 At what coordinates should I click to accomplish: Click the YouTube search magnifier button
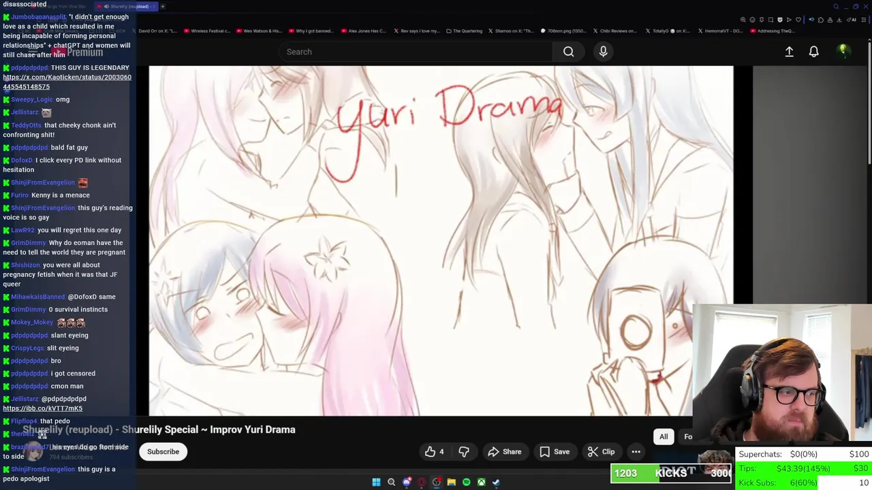point(568,52)
